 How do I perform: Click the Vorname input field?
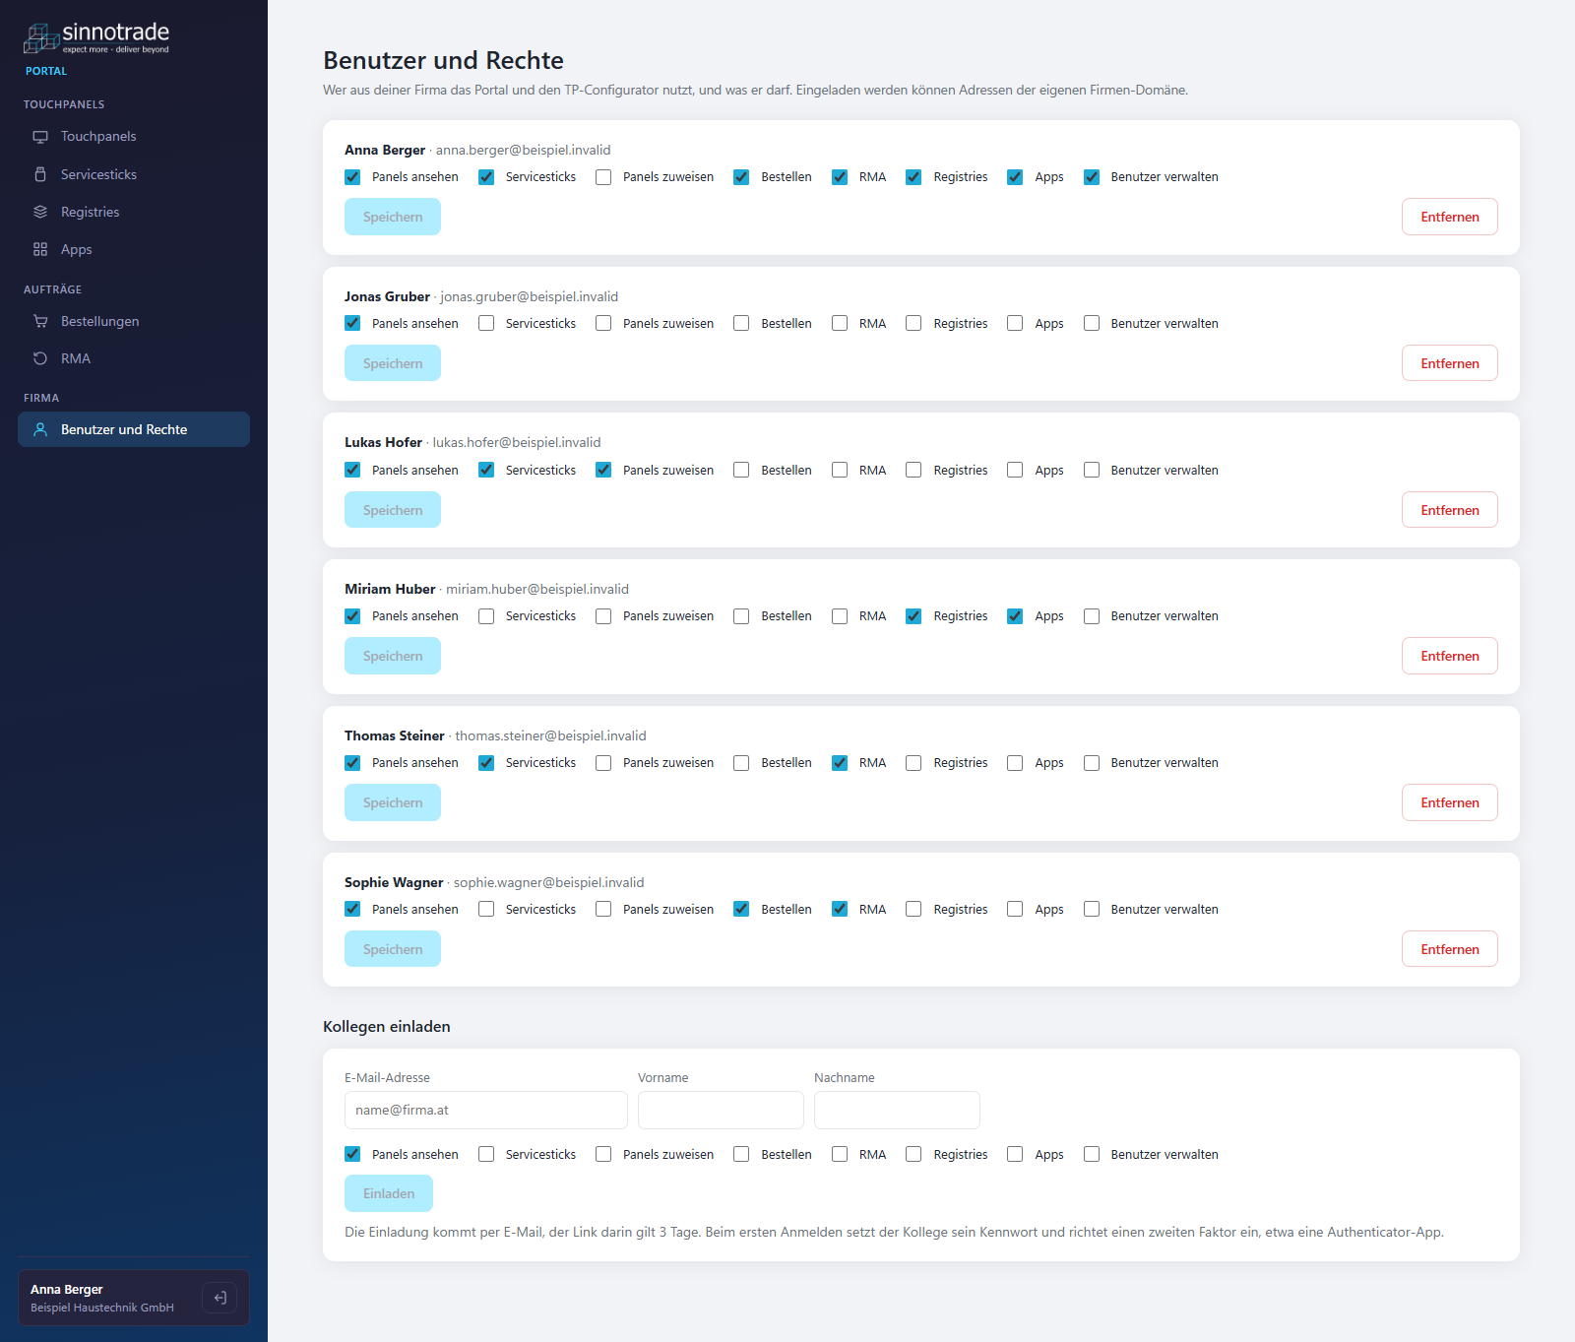[x=721, y=1110]
